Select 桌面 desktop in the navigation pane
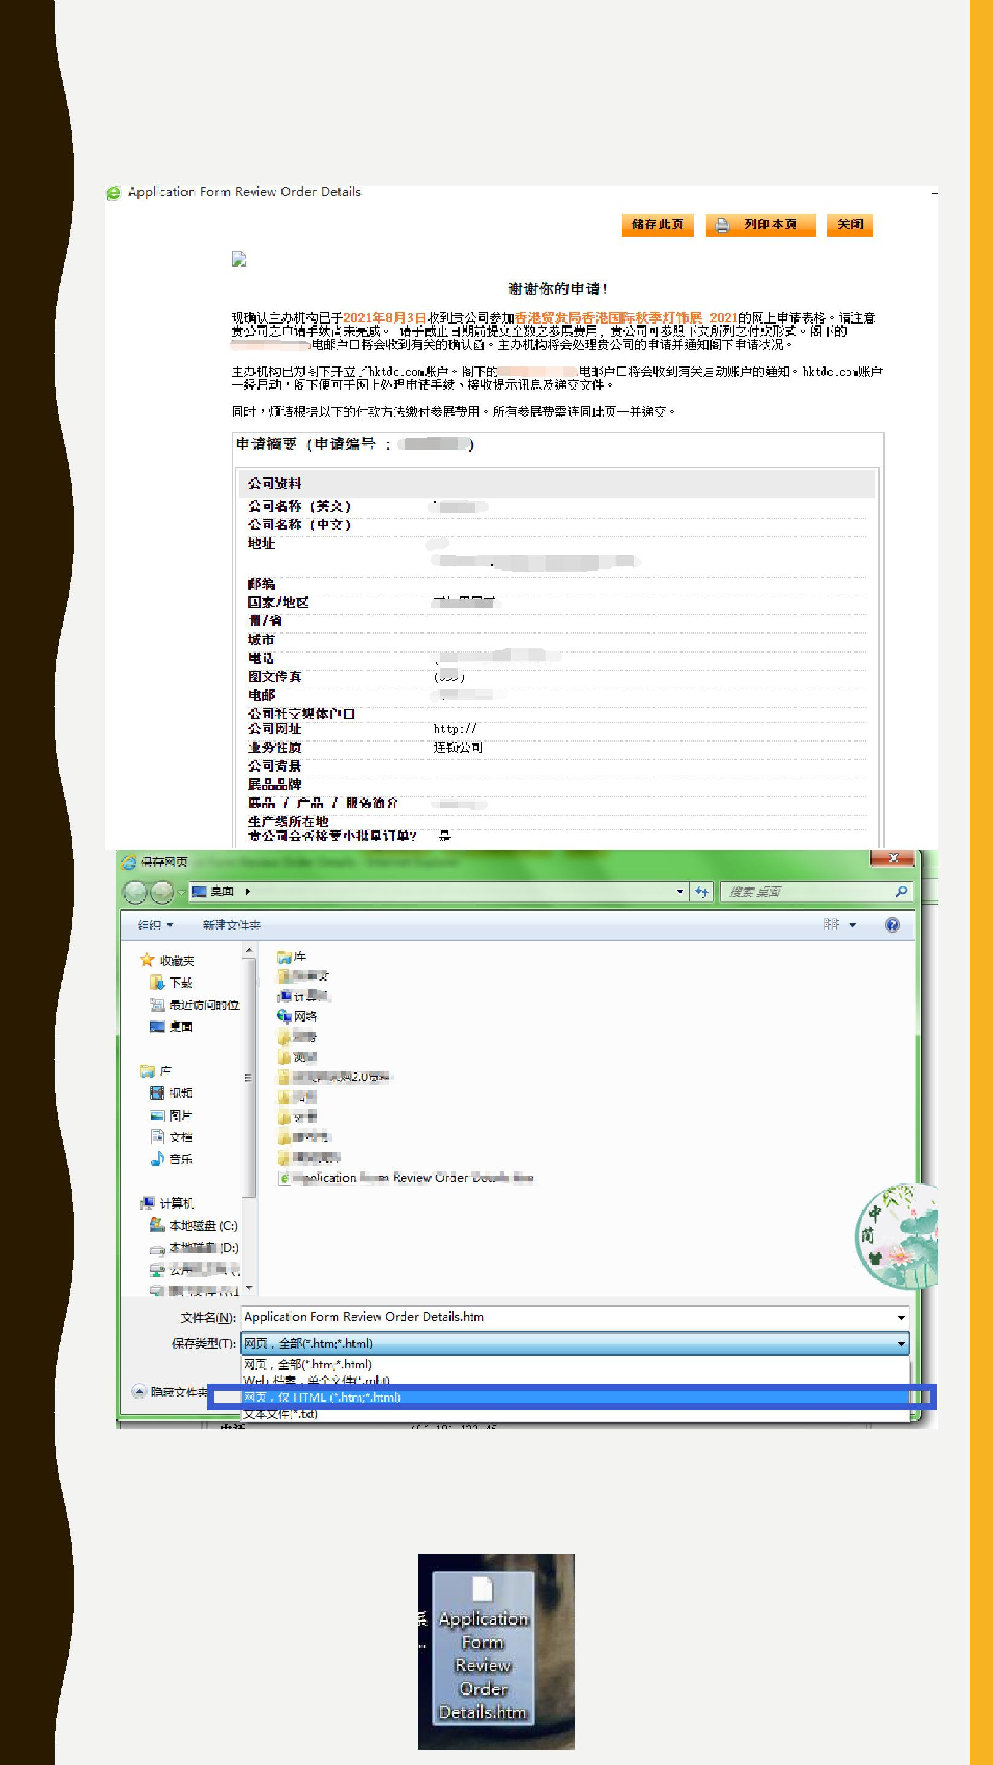Screen dimensions: 993x1765 point(172,1027)
